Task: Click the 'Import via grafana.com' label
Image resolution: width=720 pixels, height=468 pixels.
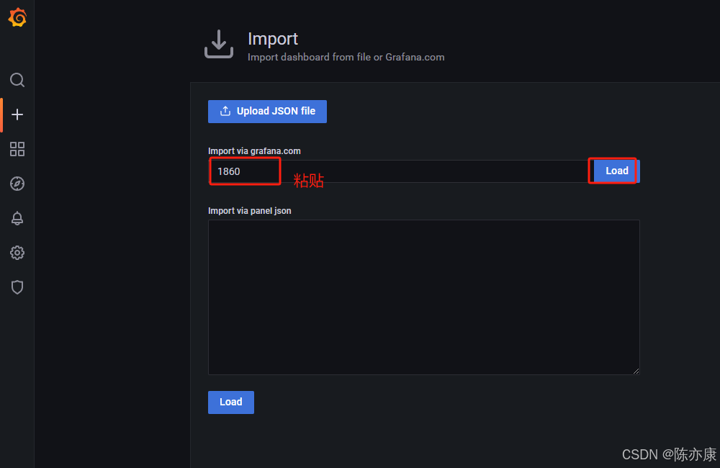Action: 254,151
